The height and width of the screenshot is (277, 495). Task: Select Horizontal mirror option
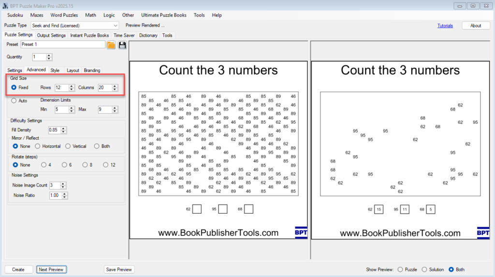(38, 146)
